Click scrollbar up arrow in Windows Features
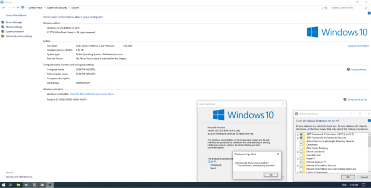Screen dimensions: 371x188 coord(370,134)
